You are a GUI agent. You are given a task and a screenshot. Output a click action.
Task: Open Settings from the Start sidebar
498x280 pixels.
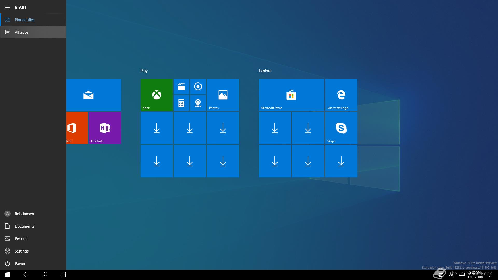point(33,251)
